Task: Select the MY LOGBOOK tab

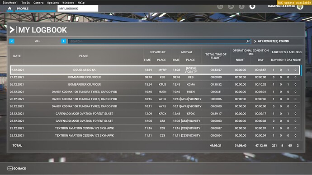Action: 78,9
